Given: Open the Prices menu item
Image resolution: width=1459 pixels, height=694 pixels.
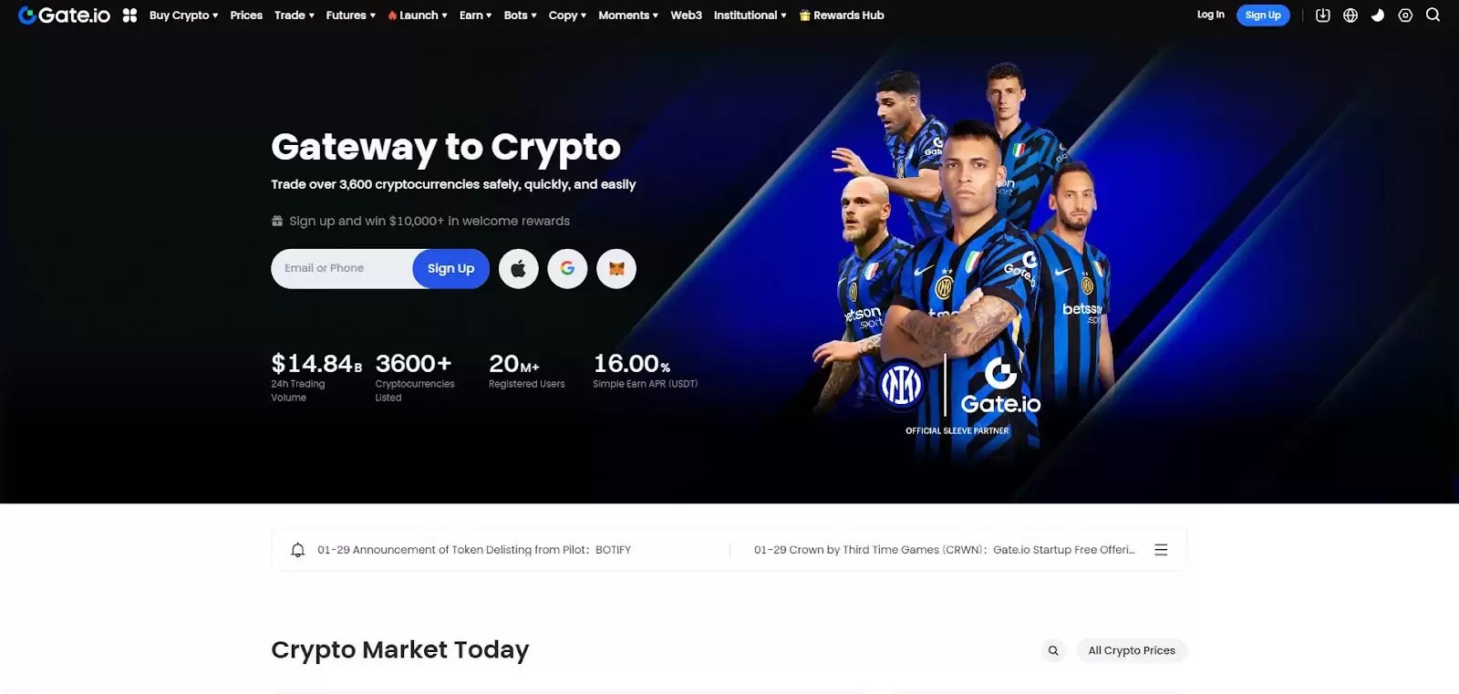Looking at the screenshot, I should [246, 16].
